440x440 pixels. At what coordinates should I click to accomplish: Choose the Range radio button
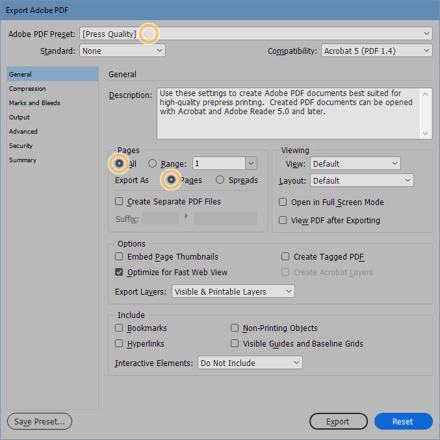coord(152,164)
